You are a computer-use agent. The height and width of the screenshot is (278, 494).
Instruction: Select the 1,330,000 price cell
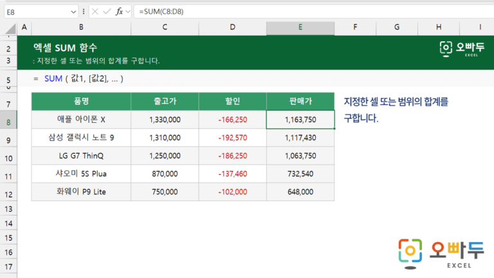tap(165, 120)
